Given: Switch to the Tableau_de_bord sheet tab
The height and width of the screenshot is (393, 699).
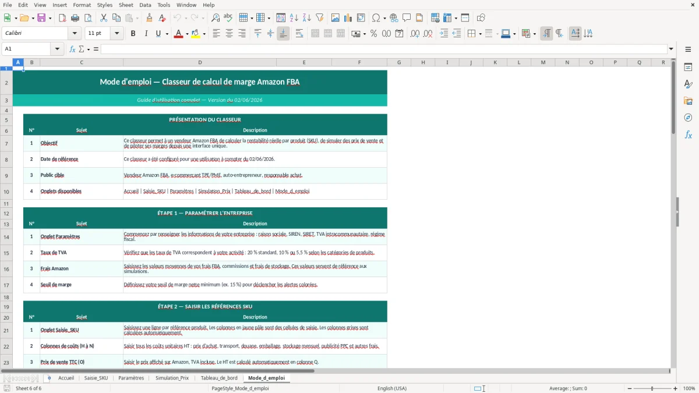Looking at the screenshot, I should 219,378.
